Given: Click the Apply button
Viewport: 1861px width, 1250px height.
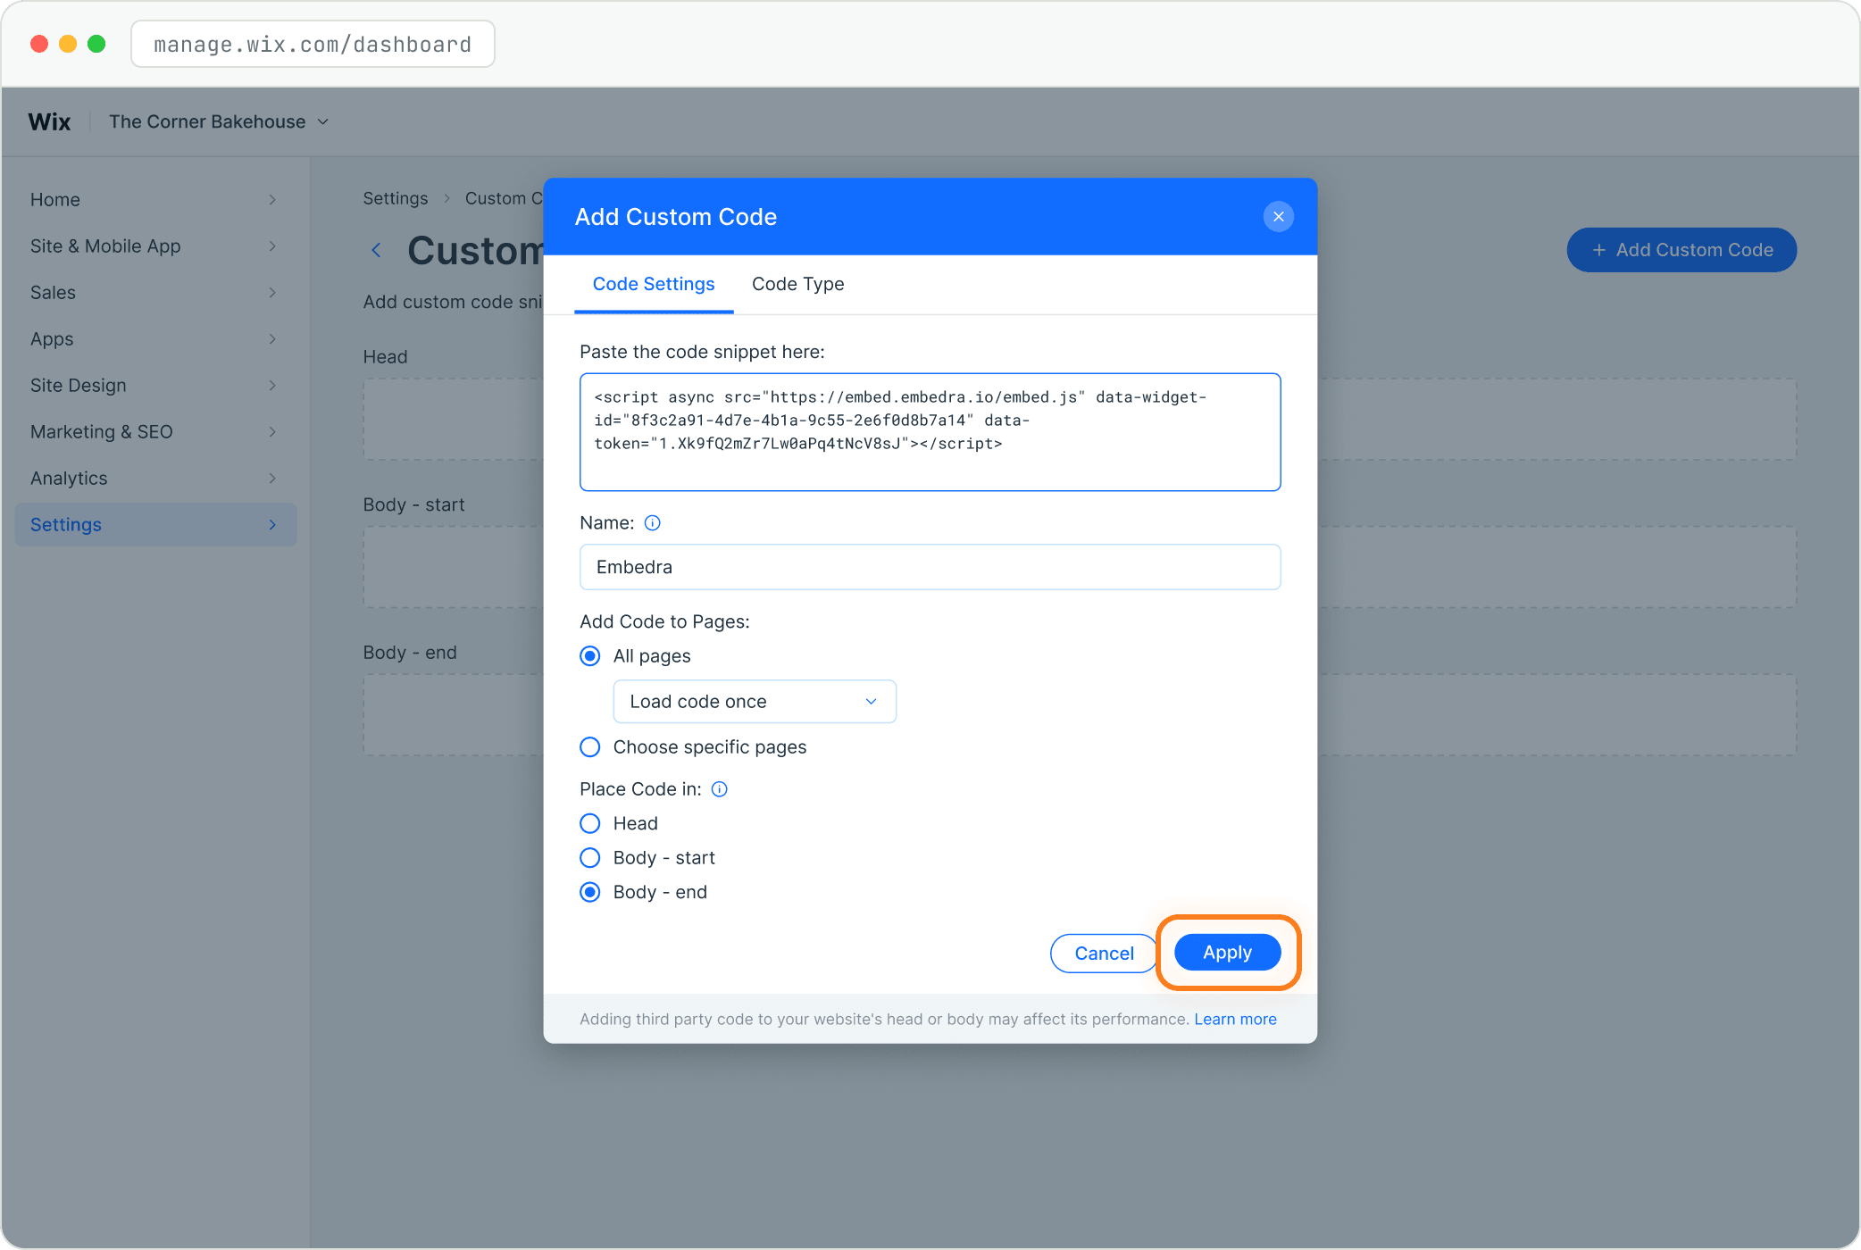Looking at the screenshot, I should point(1227,953).
